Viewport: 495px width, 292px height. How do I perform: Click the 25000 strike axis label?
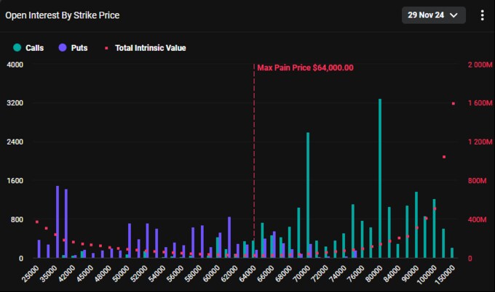pyautogui.click(x=31, y=274)
